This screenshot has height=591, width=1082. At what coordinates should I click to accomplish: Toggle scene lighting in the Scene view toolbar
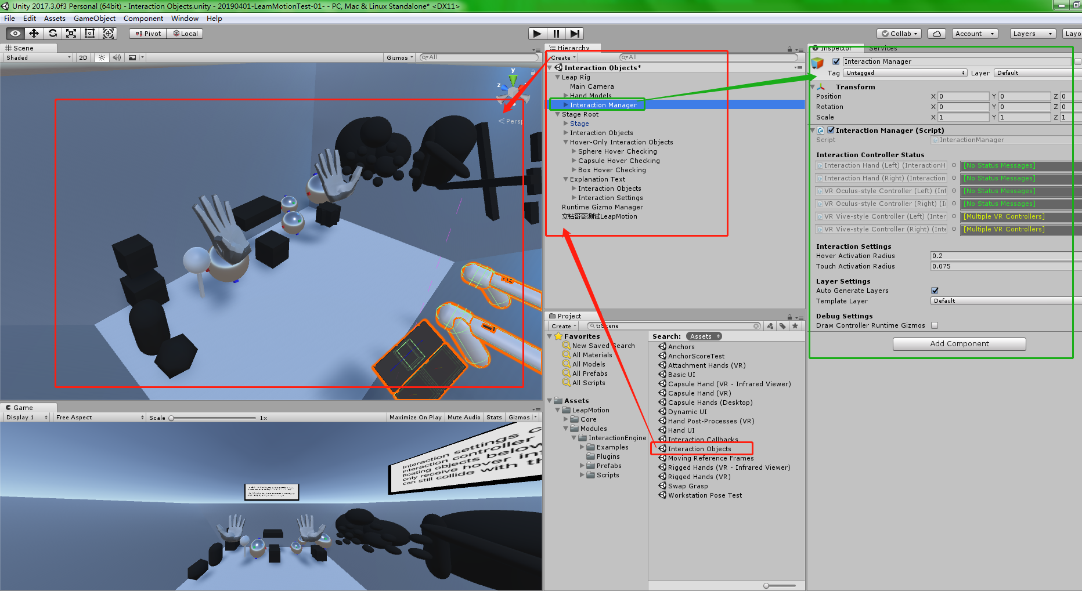point(102,57)
